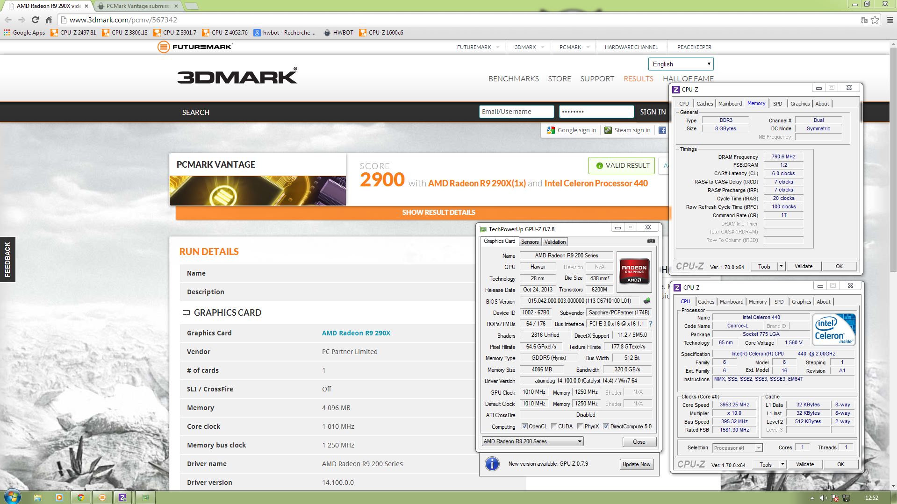This screenshot has width=897, height=504.
Task: Open the AMD Radeon R9 200 Series dropdown
Action: 532,441
